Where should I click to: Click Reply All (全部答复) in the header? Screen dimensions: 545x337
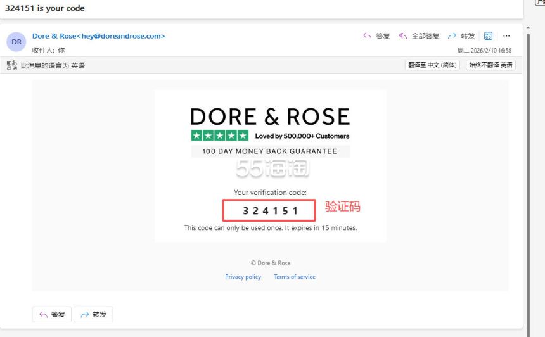[x=418, y=36]
